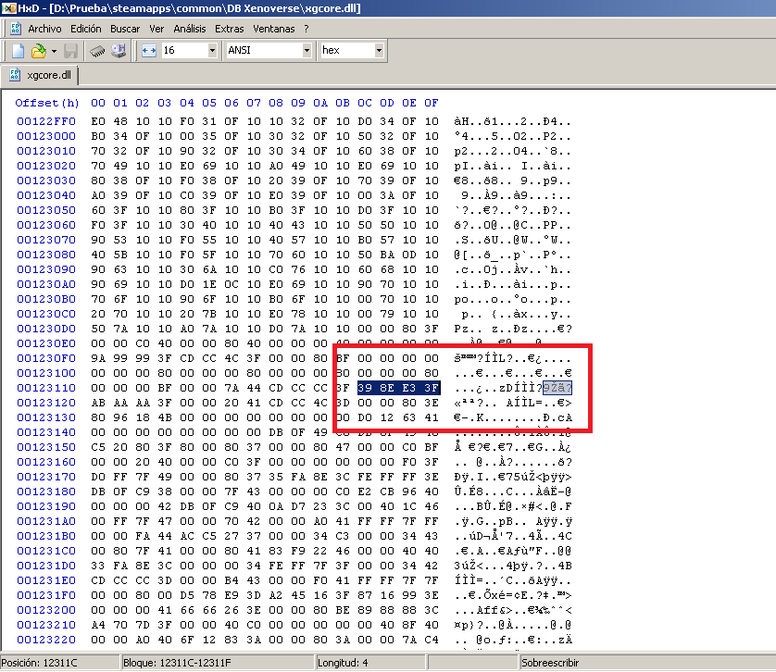Viewport: 776px width, 672px height.
Task: Click the 'Sobreescribir' mode in status bar
Action: tap(550, 663)
